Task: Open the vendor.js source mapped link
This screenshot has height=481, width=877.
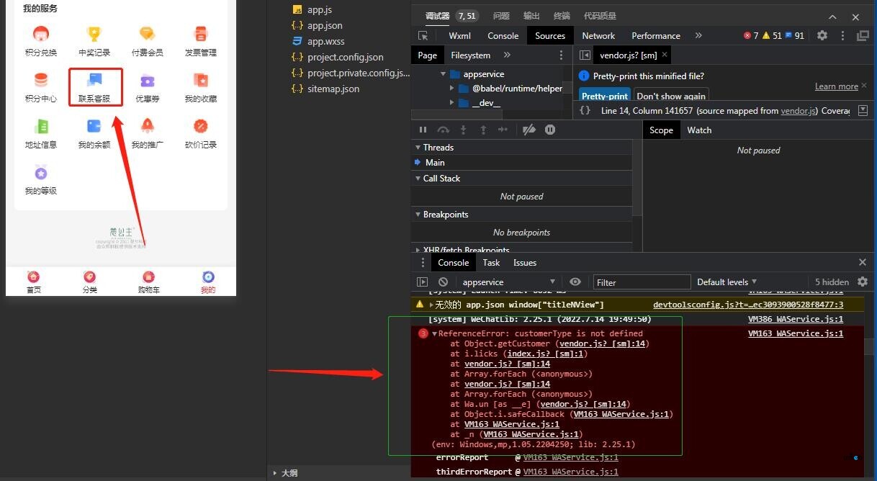Action: [799, 111]
